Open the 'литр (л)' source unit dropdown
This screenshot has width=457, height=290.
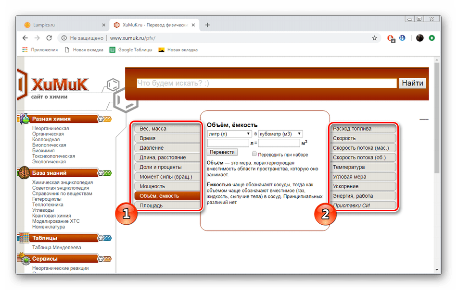click(x=229, y=134)
